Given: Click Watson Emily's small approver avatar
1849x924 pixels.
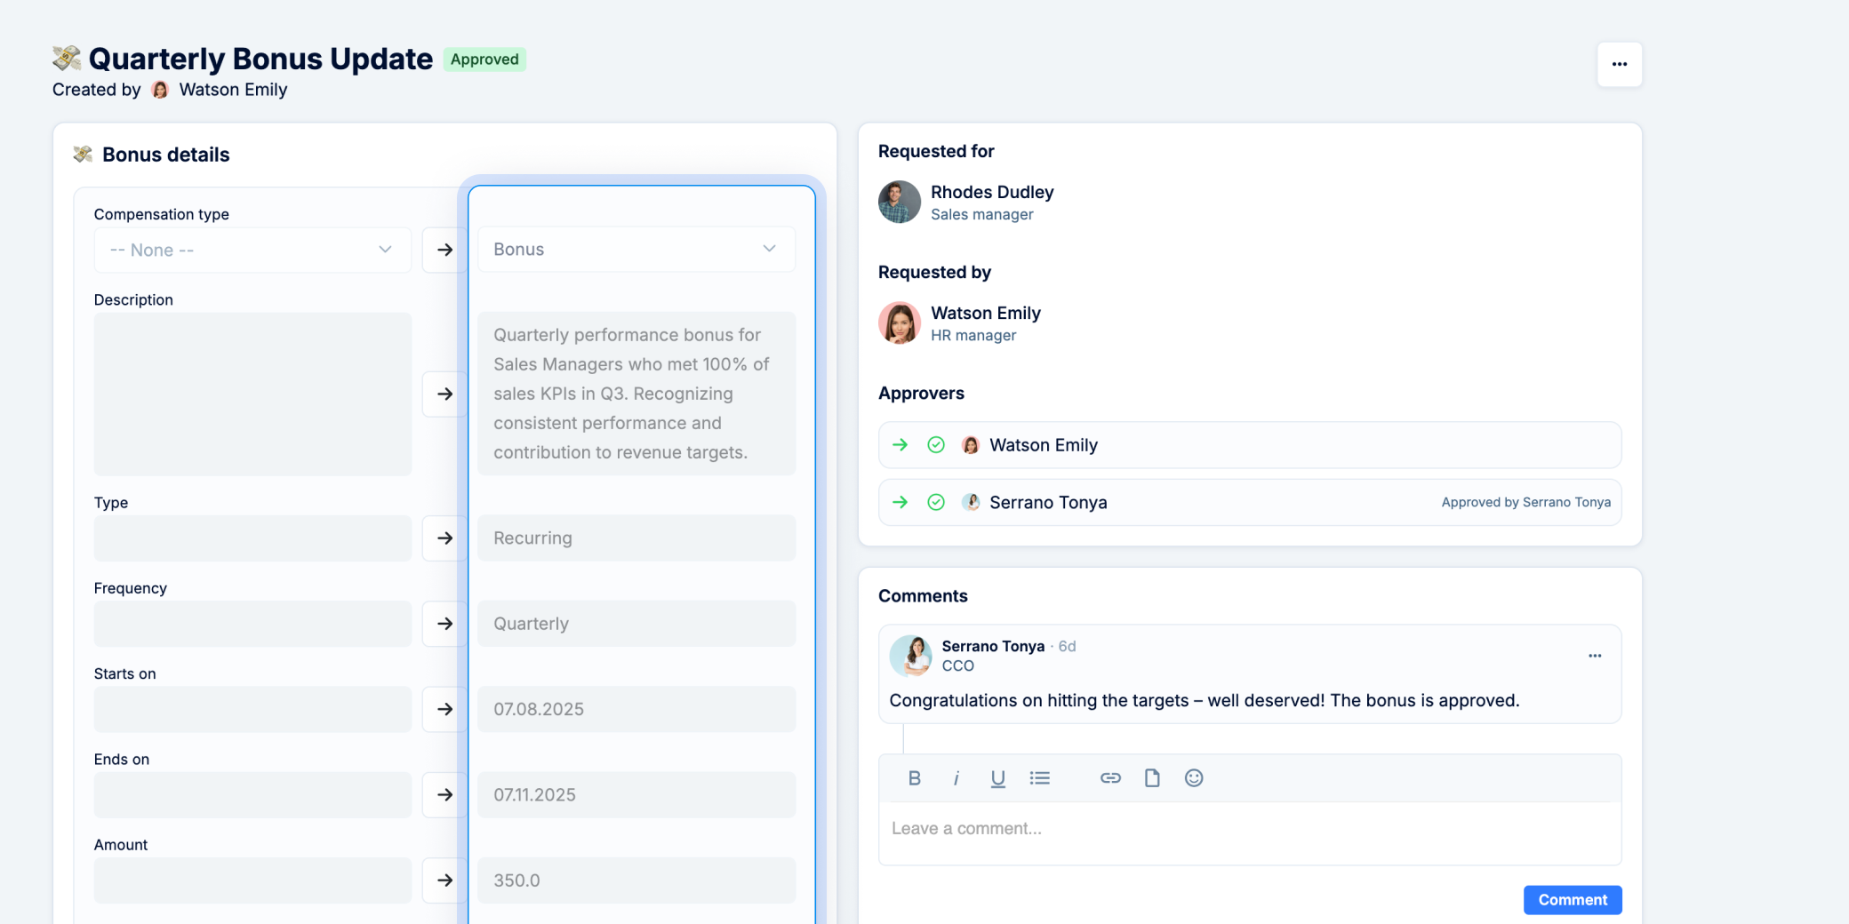Looking at the screenshot, I should click(971, 444).
